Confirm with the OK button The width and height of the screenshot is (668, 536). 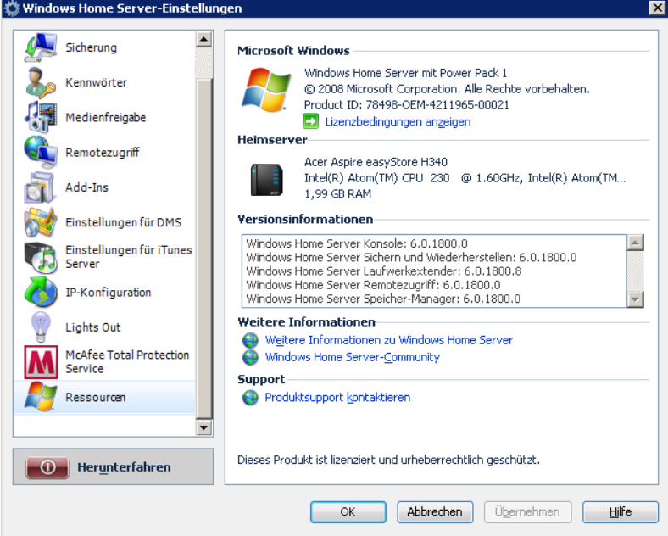(348, 511)
